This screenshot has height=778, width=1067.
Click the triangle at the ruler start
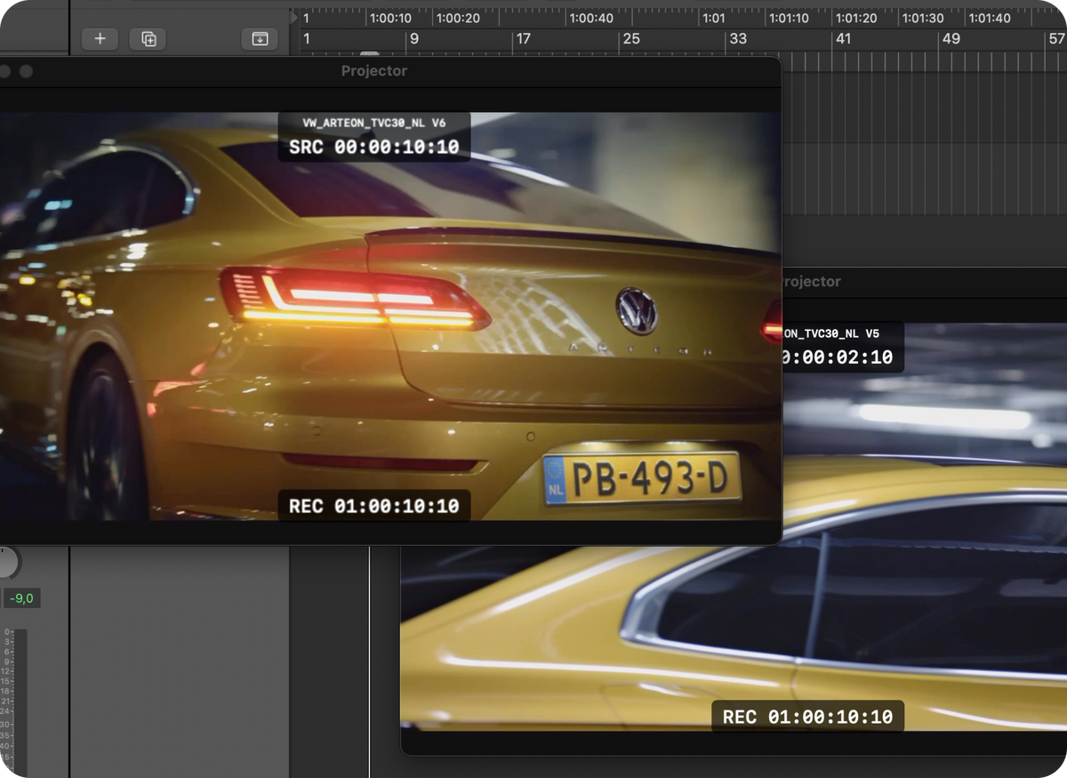294,17
